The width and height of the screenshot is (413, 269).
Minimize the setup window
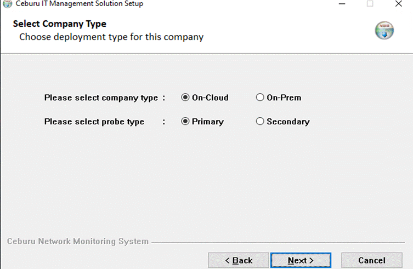pos(342,4)
